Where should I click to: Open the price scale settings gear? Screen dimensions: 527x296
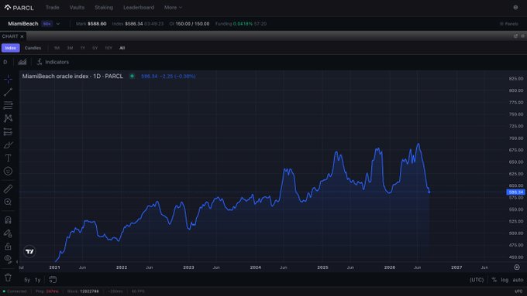[x=517, y=267]
